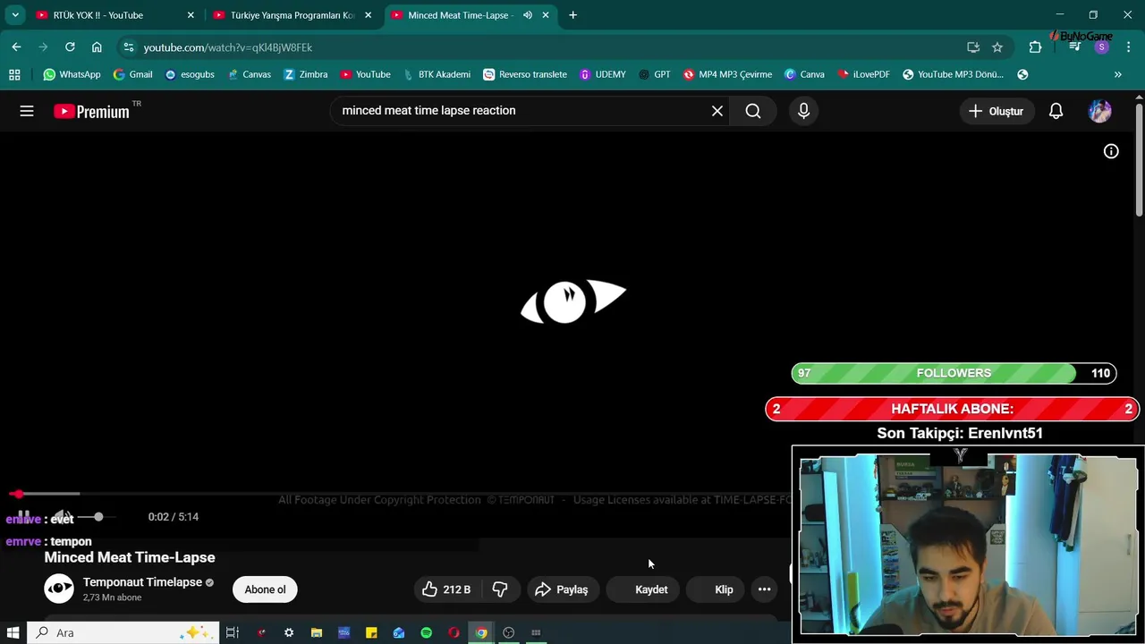Viewport: 1145px width, 644px height.
Task: Click the Paylaş share button
Action: [x=562, y=589]
